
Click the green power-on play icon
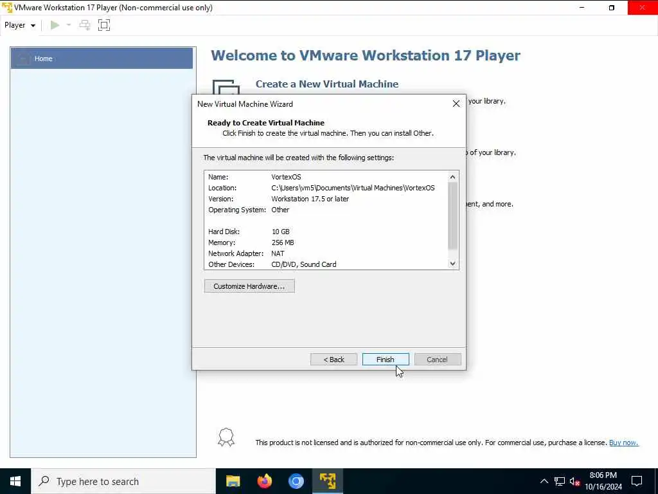(55, 25)
